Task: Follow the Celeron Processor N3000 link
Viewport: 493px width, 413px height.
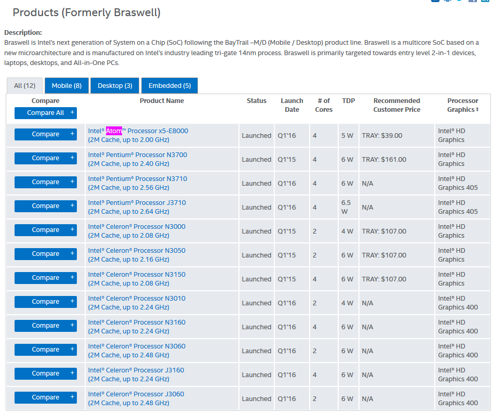Action: pos(137,231)
